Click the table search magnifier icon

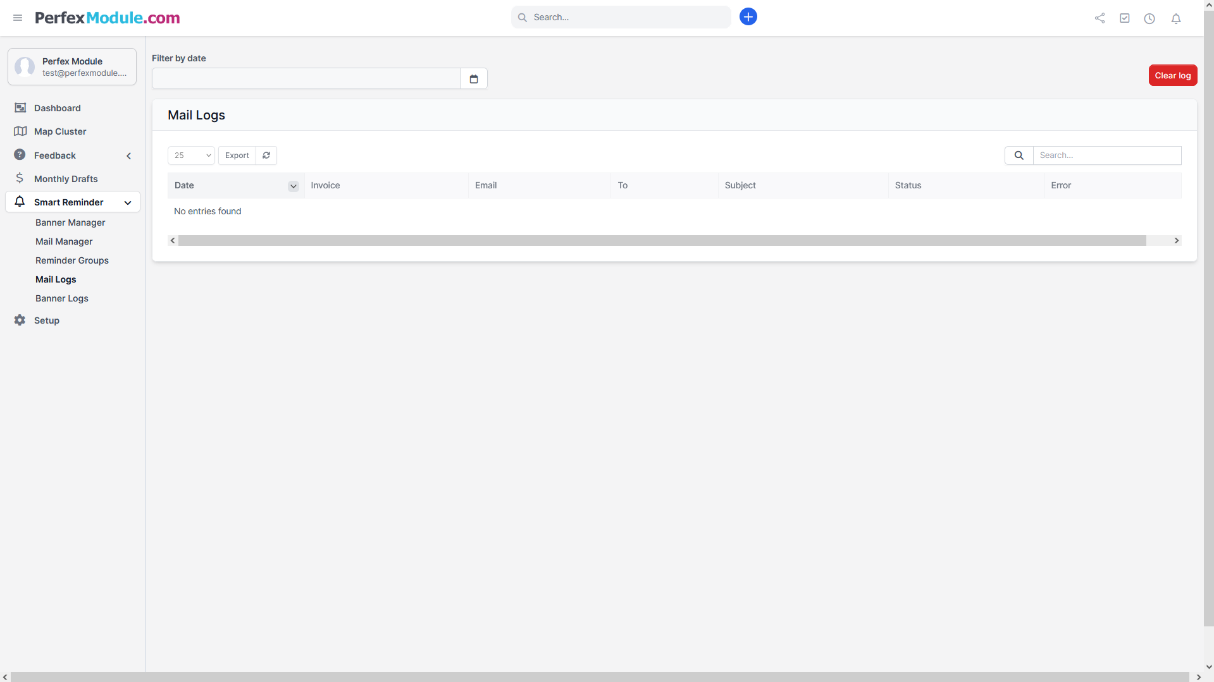pos(1019,155)
